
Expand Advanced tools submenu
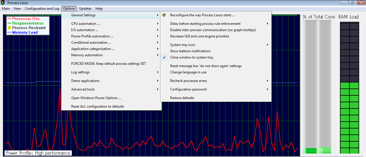[x=112, y=89]
